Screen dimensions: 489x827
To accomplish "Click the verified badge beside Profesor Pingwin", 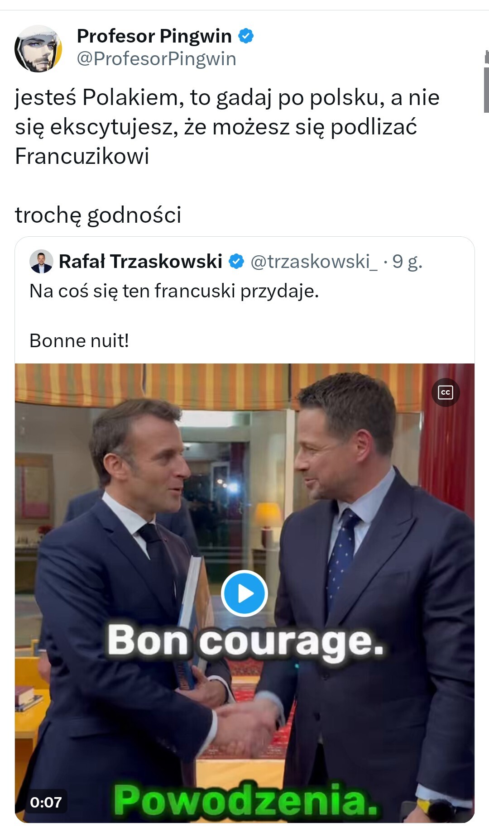I will point(246,36).
